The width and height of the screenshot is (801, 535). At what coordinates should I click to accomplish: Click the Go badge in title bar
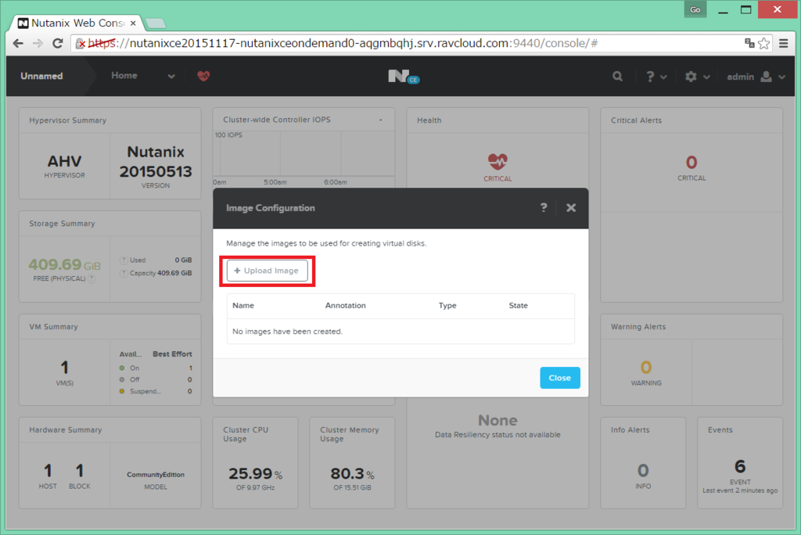[695, 9]
